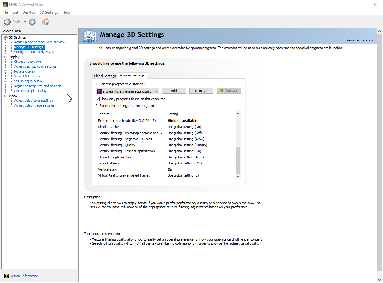Click the Home icon in toolbar

point(46,22)
